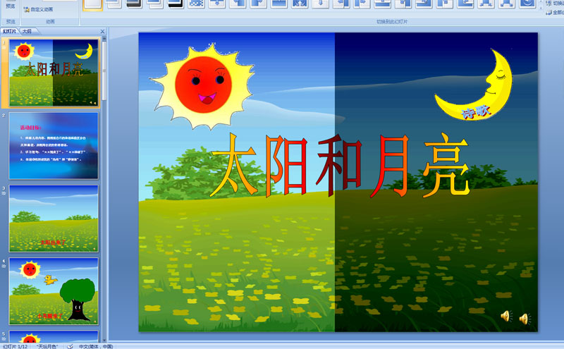This screenshot has height=349, width=564.
Task: Select slide 2 thumbnail 活动目标
Action: tap(54, 146)
